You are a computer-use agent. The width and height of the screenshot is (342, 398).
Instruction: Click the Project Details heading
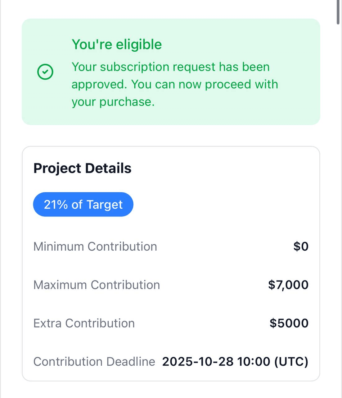pyautogui.click(x=82, y=168)
